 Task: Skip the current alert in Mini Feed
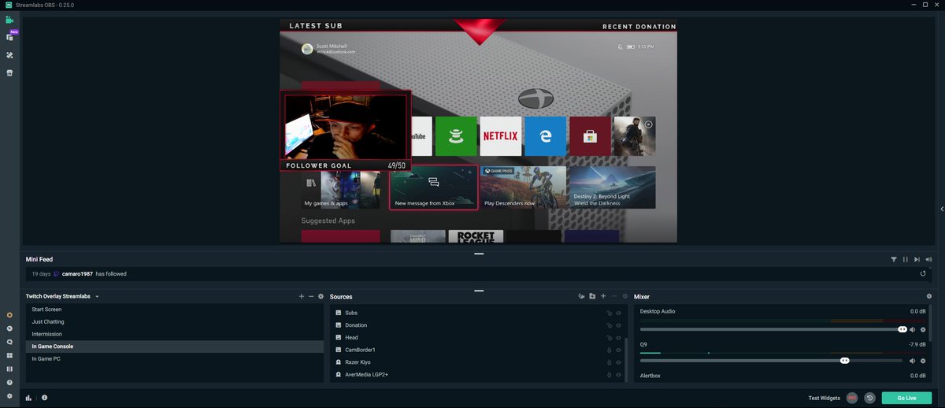917,259
